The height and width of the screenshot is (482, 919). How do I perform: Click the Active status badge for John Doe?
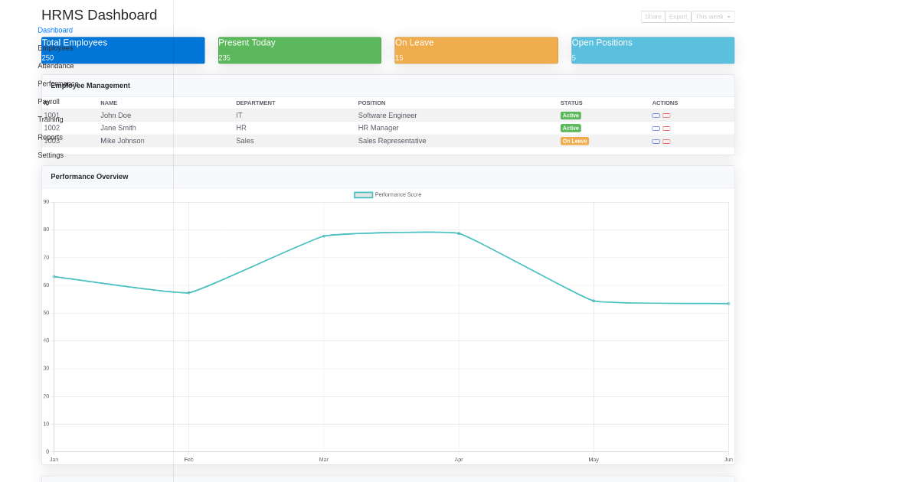[570, 115]
